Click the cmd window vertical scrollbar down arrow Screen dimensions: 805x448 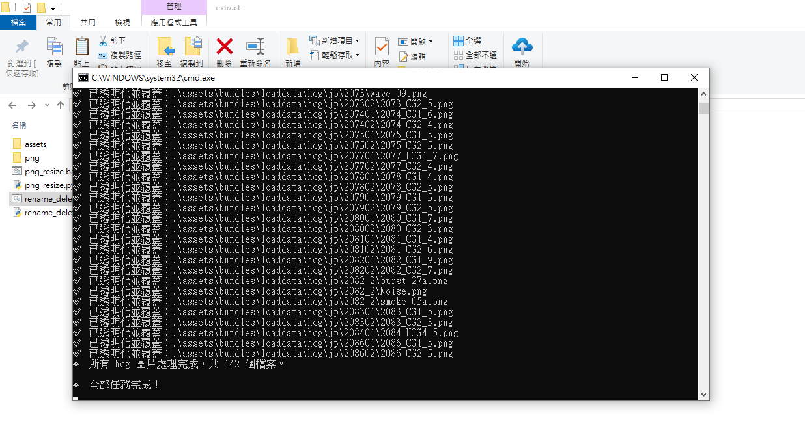[x=703, y=394]
